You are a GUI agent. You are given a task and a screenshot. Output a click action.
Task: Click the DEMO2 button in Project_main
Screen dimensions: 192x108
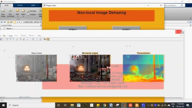tap(126, 28)
